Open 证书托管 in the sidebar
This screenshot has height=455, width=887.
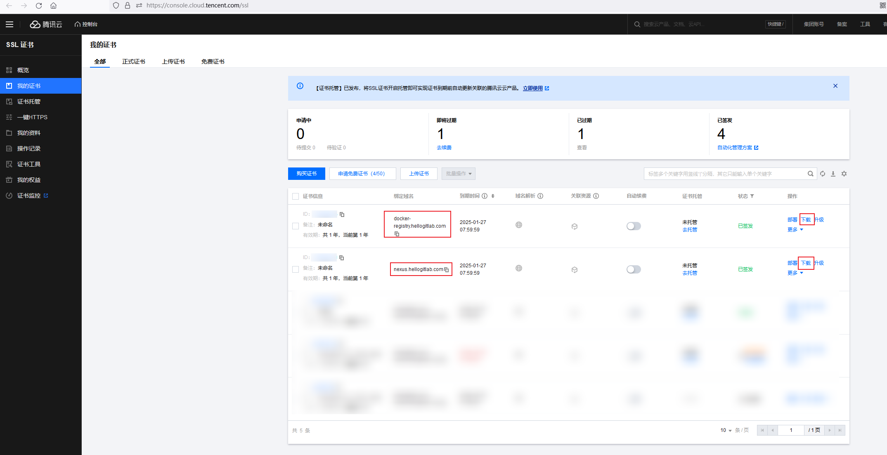(40, 101)
